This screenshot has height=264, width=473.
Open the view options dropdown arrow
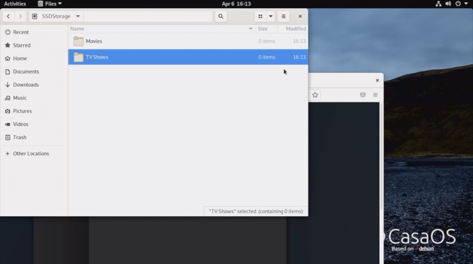point(271,17)
